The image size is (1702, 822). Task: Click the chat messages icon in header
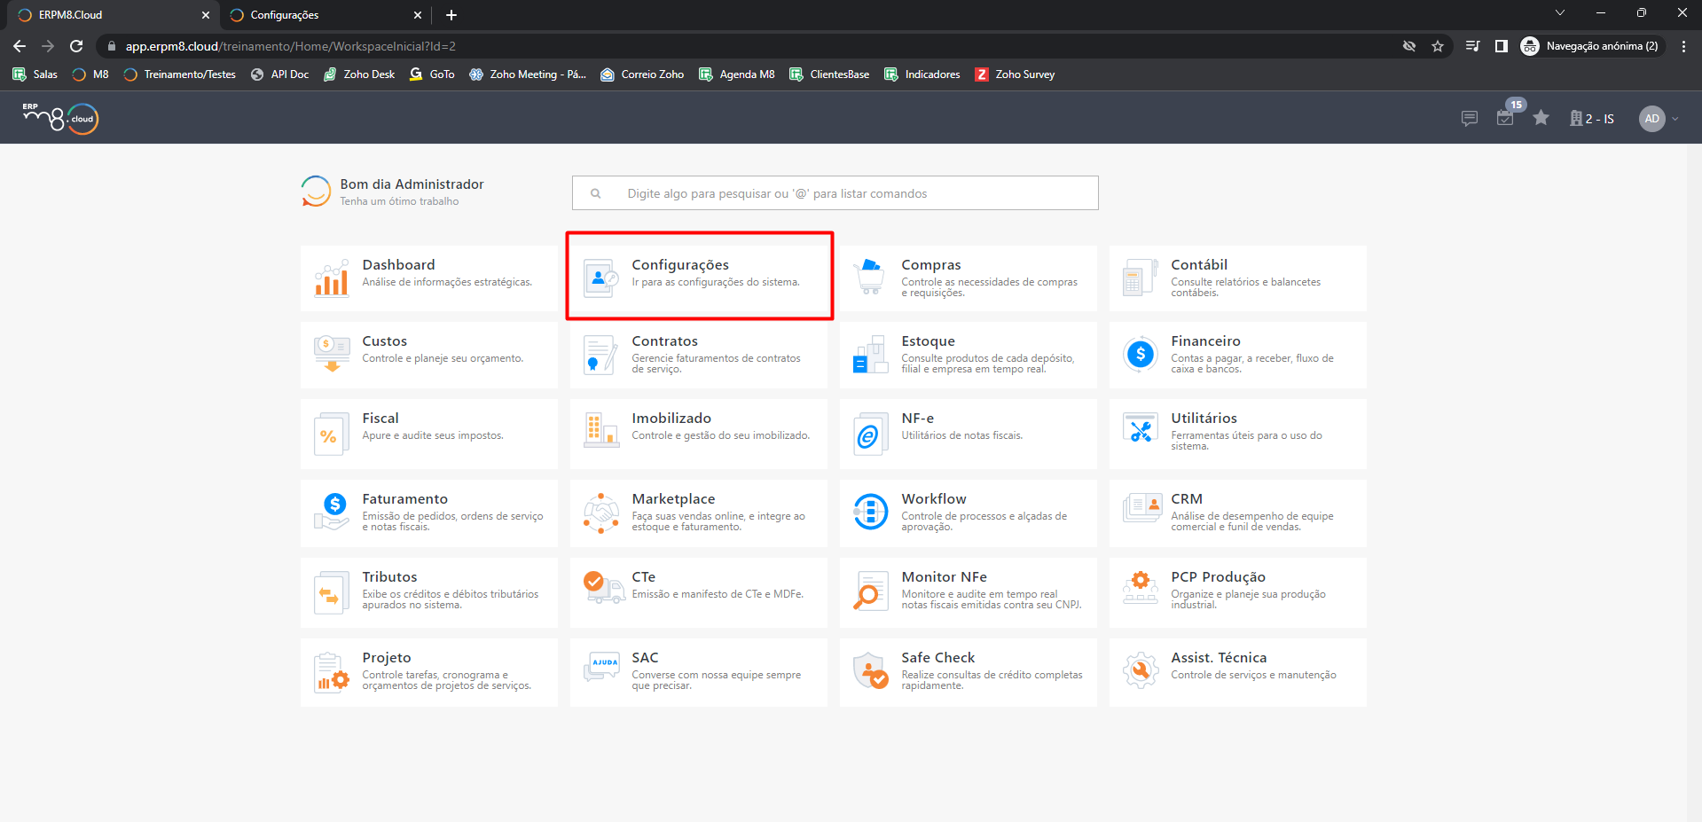(1469, 119)
